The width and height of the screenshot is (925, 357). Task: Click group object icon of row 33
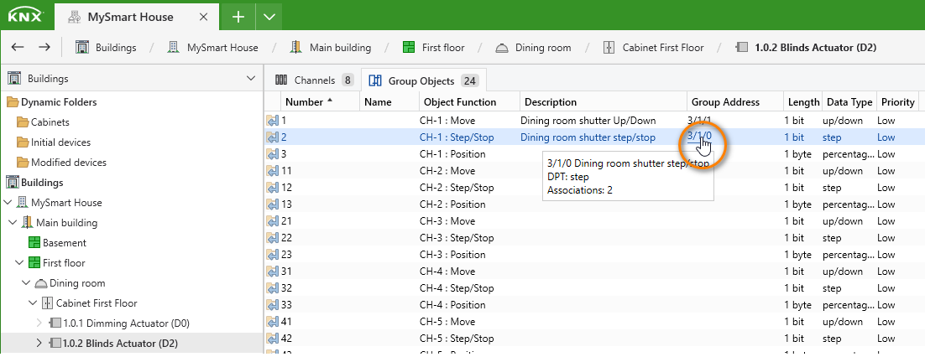[272, 305]
